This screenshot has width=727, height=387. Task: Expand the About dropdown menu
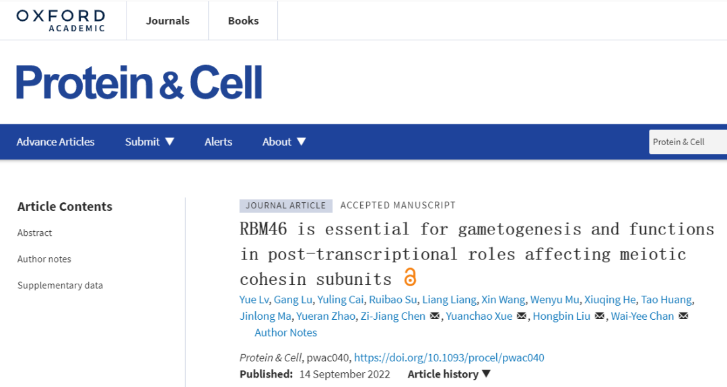(284, 142)
